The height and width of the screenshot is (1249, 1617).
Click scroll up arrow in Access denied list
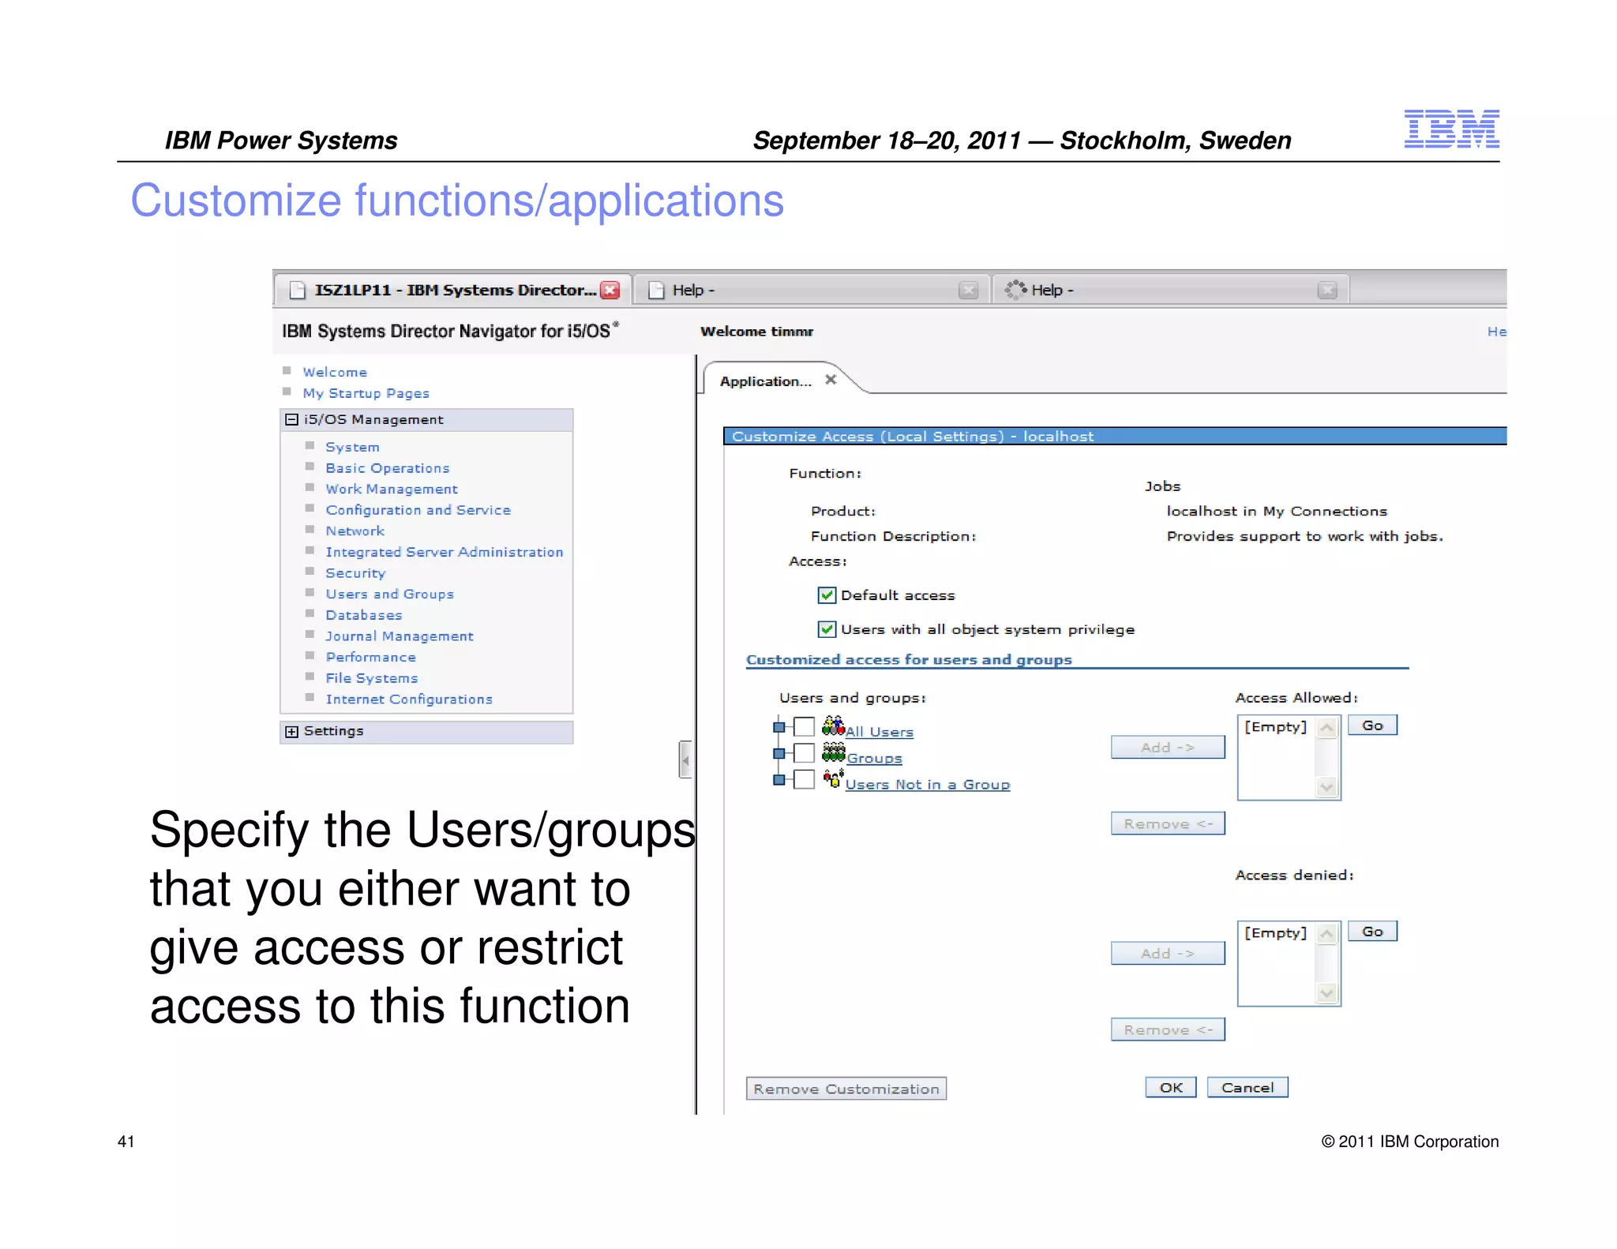click(x=1327, y=933)
